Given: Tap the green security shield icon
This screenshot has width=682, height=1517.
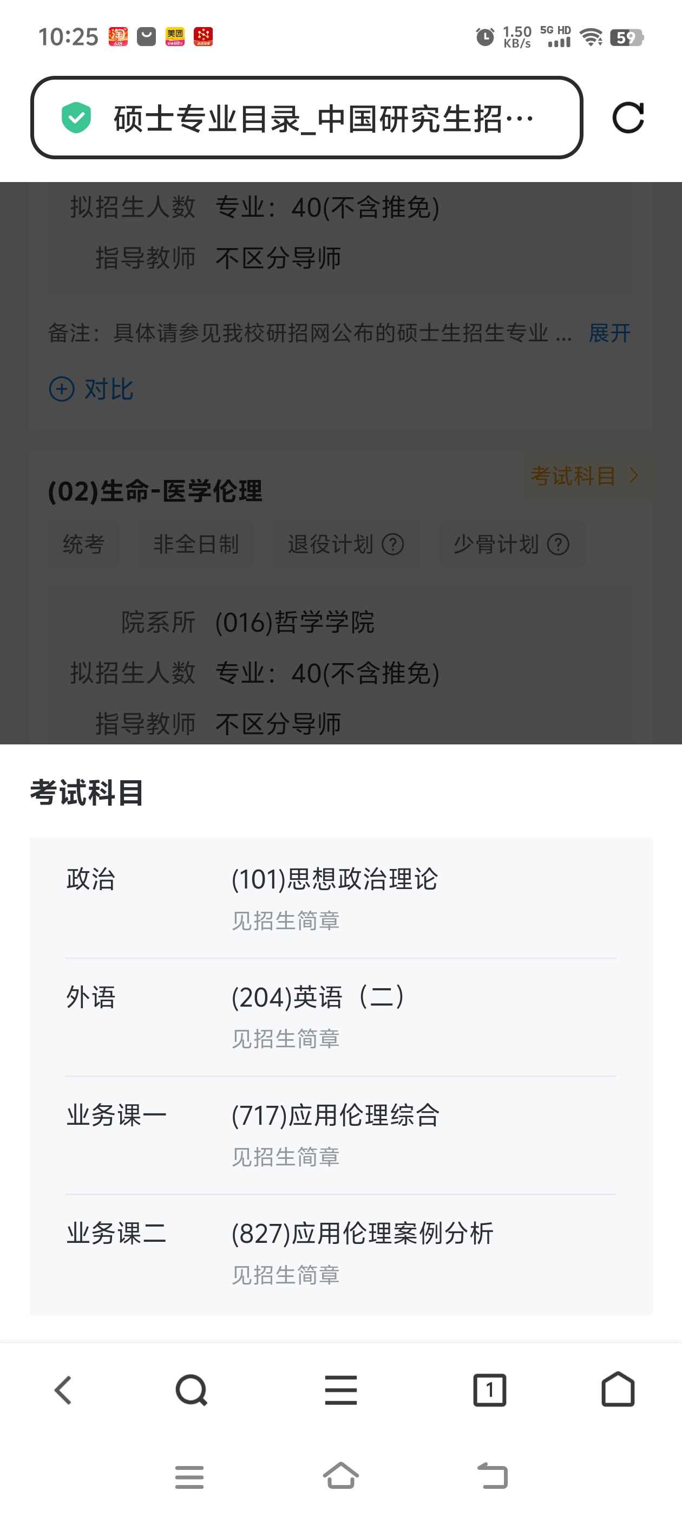Looking at the screenshot, I should (76, 118).
